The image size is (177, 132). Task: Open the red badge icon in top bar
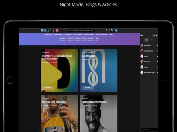(57, 31)
